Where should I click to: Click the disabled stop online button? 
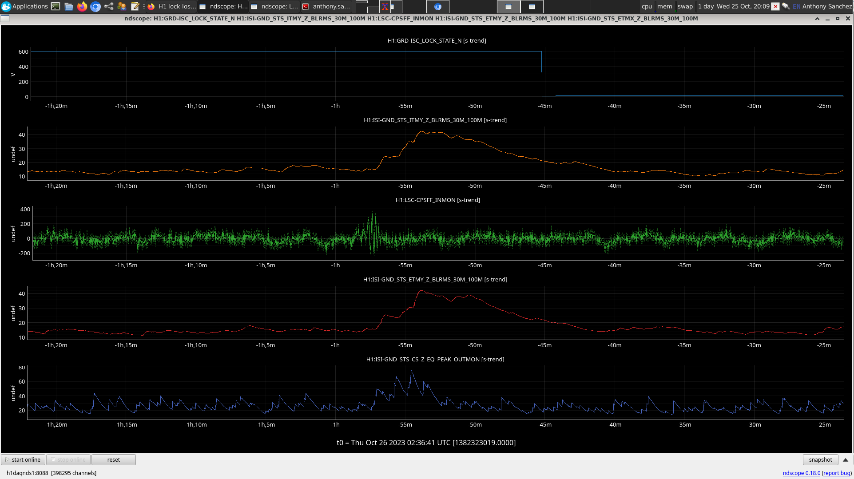68,459
